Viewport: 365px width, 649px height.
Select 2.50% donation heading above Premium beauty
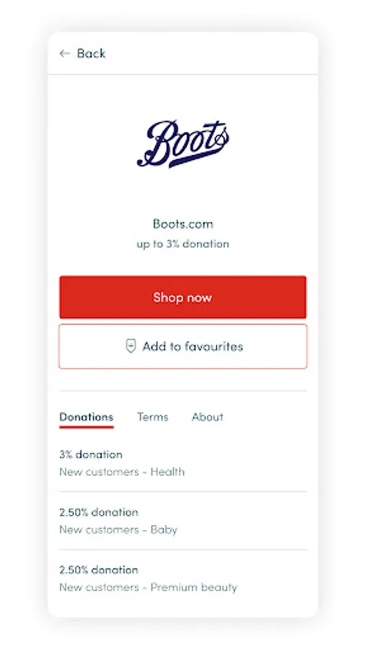[x=99, y=570]
